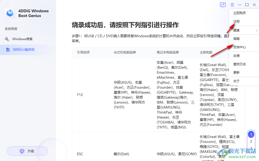This screenshot has height=161, width=259.
Task: Click the 引导选项 column header
Action: pyautogui.click(x=83, y=52)
